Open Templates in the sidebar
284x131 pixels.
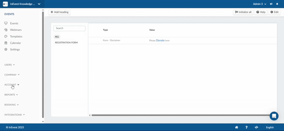point(16,36)
